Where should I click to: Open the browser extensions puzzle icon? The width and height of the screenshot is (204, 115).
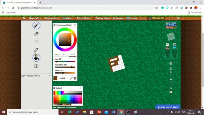[191, 8]
